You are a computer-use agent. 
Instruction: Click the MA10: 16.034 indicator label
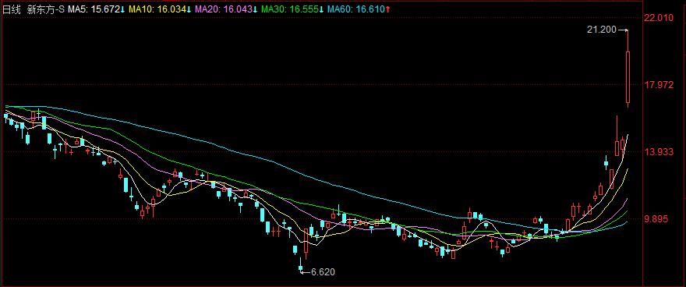(158, 9)
